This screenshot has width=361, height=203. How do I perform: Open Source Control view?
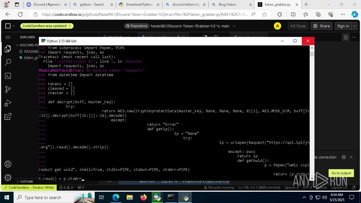point(8,89)
